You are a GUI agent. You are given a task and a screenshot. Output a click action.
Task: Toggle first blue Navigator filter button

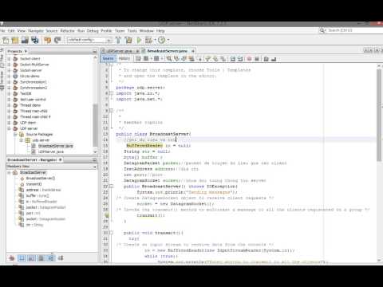coord(22,258)
